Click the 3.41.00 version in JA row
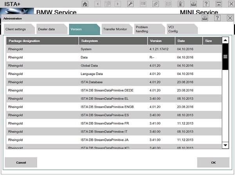Screen dimensions: 235x176 coord(155,140)
